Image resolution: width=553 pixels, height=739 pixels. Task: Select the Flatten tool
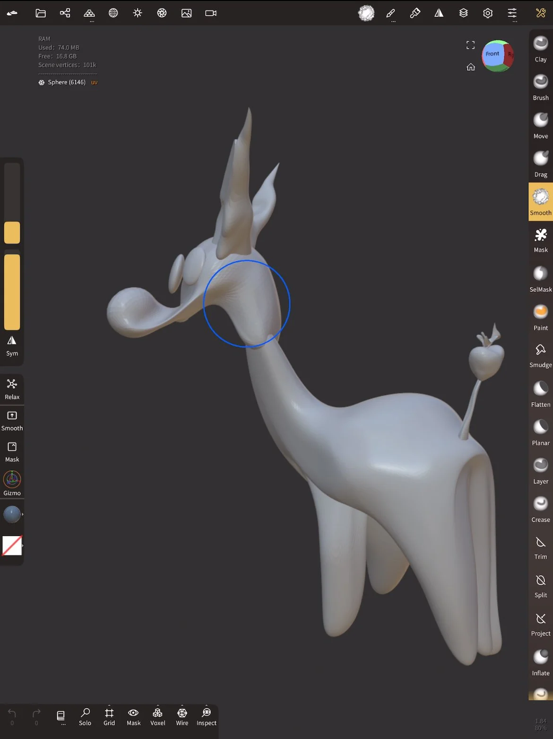[541, 394]
